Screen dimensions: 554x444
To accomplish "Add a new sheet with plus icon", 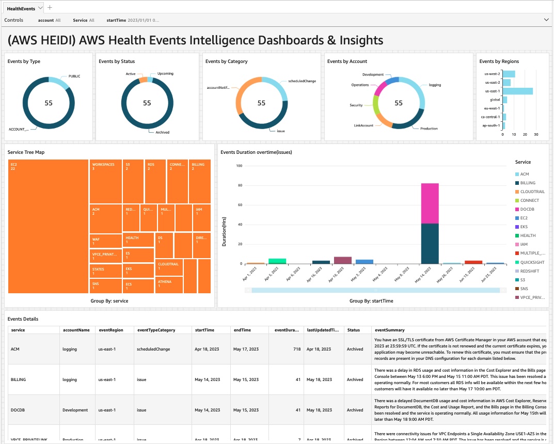I will click(50, 7).
